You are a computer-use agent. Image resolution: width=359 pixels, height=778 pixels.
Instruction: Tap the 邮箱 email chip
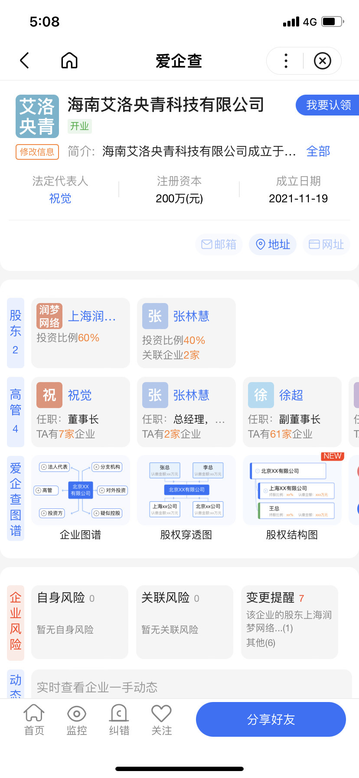click(219, 244)
